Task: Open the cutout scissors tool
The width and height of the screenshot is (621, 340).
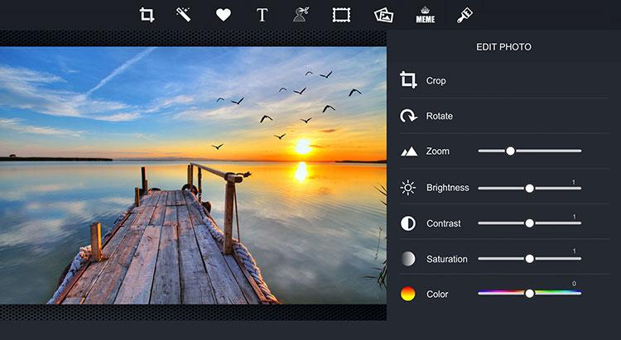Action: coord(301,15)
